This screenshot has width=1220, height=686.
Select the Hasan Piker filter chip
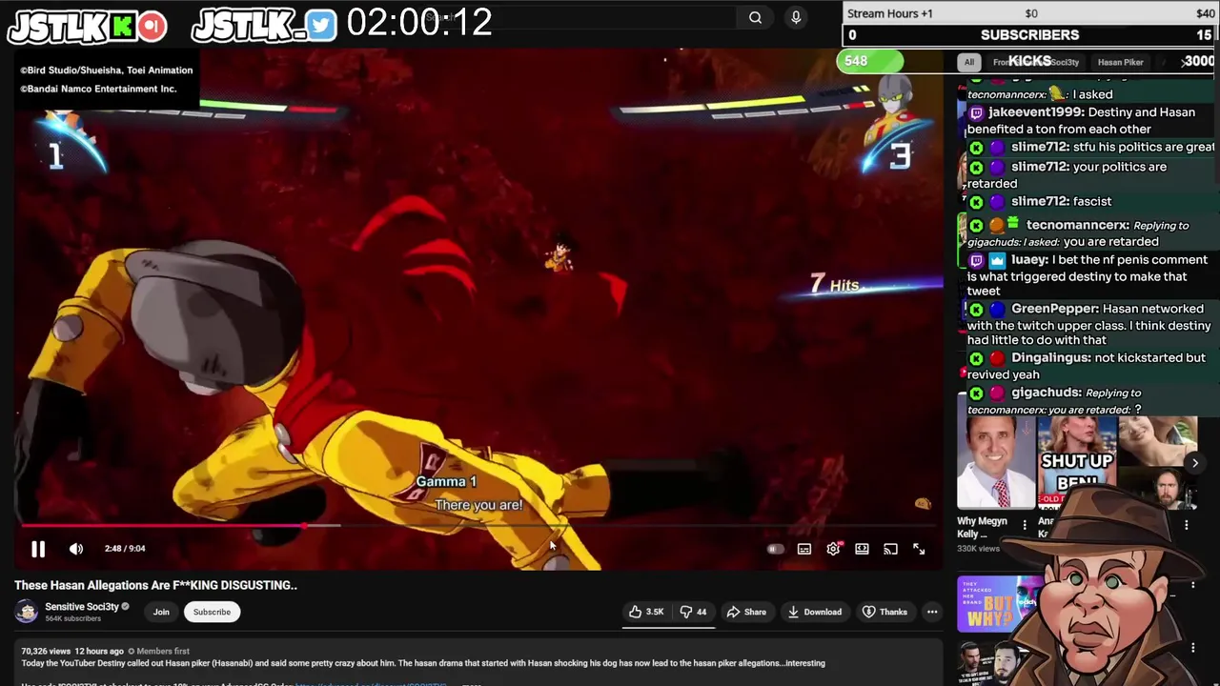point(1120,62)
